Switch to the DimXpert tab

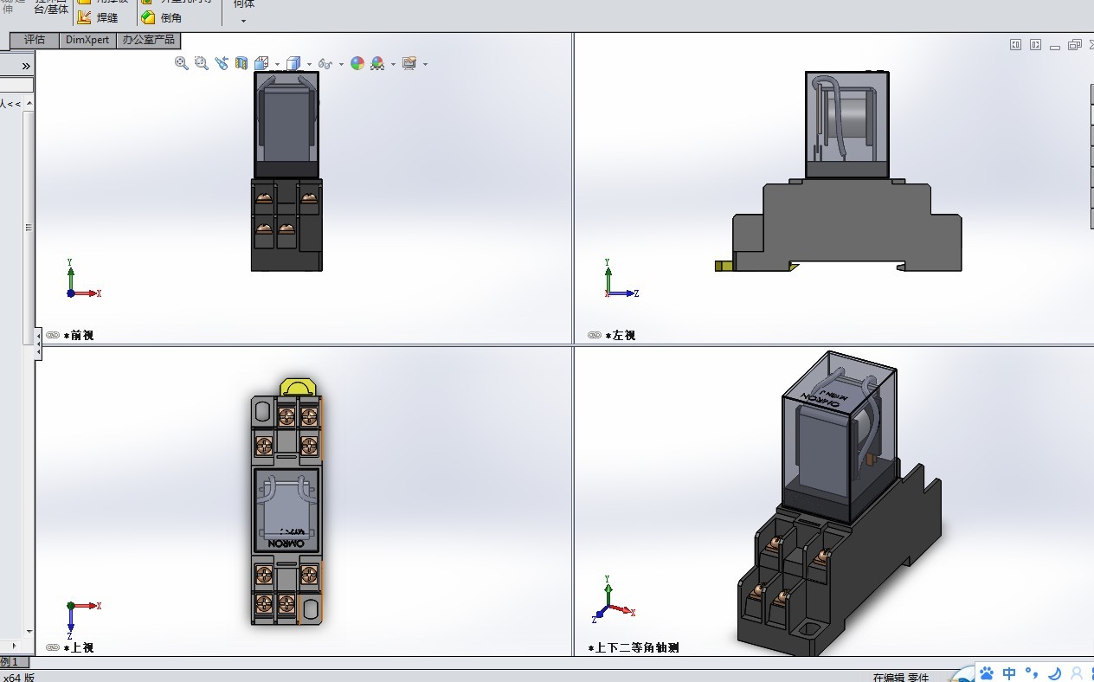pyautogui.click(x=87, y=40)
